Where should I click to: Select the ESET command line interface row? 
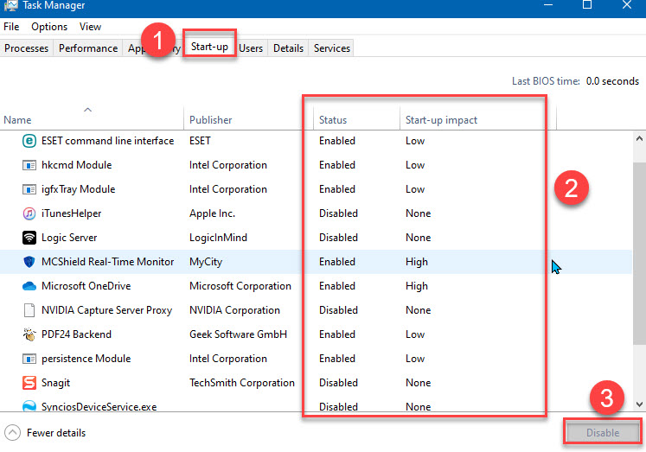pyautogui.click(x=316, y=141)
